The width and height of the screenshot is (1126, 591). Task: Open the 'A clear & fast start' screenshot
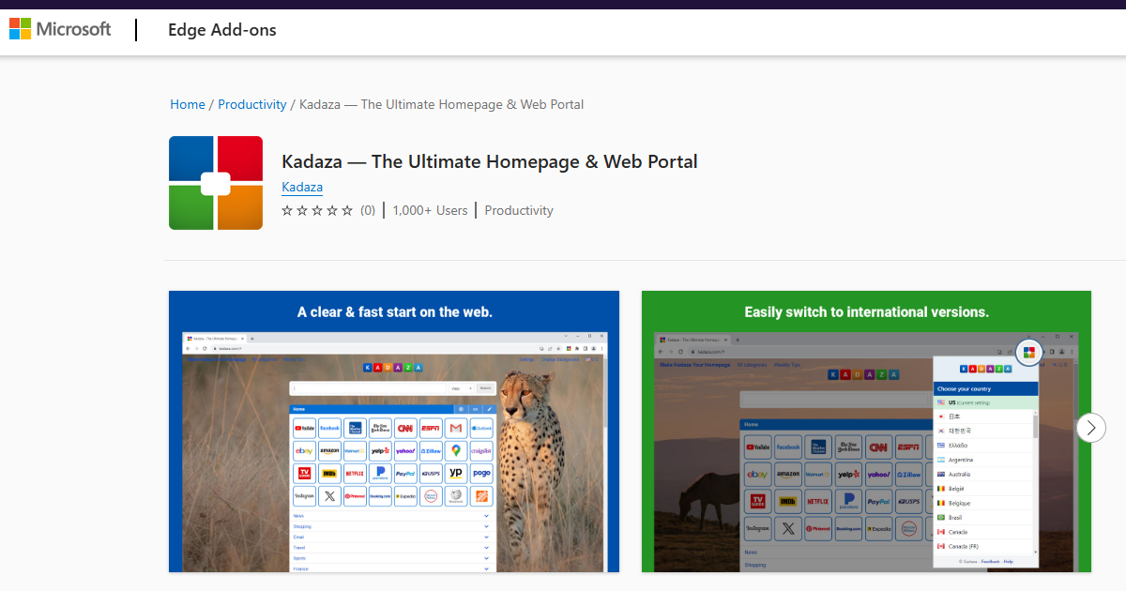click(394, 432)
